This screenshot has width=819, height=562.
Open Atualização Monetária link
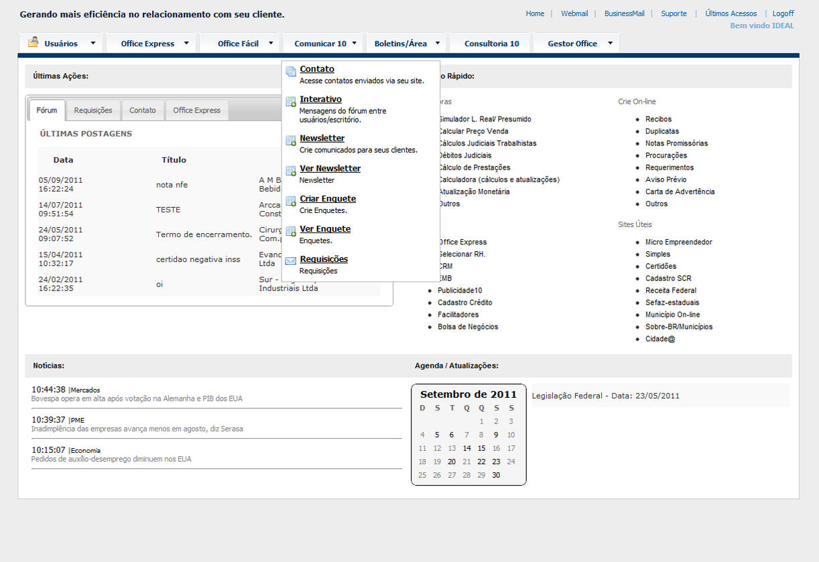(475, 192)
